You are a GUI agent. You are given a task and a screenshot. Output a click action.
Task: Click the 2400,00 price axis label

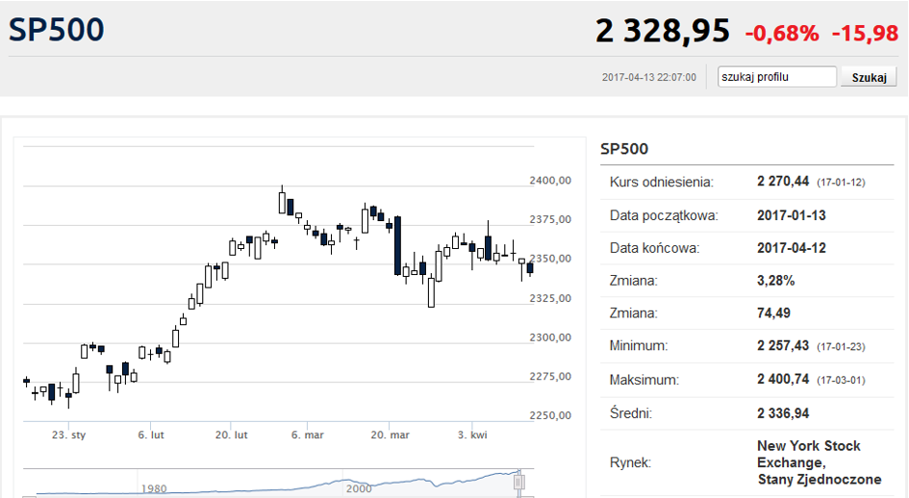(550, 181)
